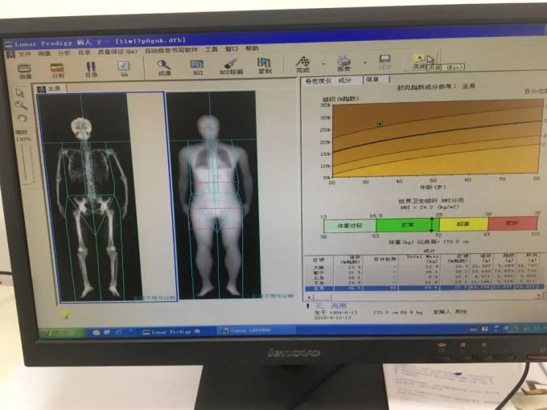Click the green Windows Start button
This screenshot has width=547, height=410.
click(62, 333)
